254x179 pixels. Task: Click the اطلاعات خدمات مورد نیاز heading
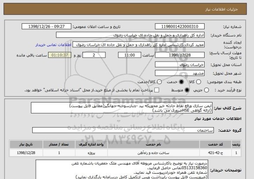coord(218,119)
